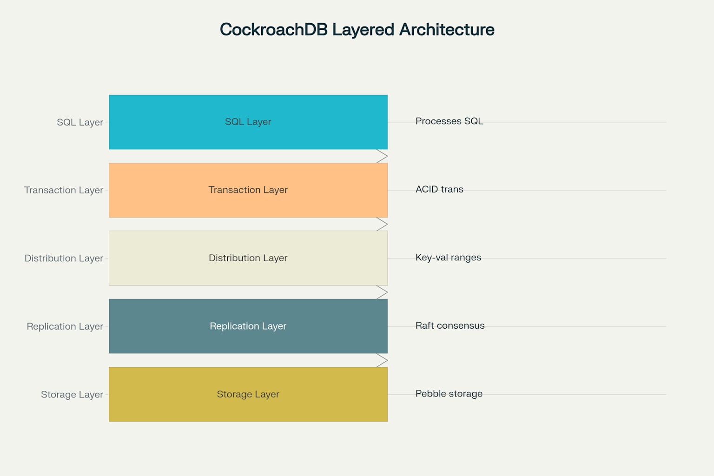Click the Raft consensus annotation
Screen dimensions: 714x476
pos(450,325)
